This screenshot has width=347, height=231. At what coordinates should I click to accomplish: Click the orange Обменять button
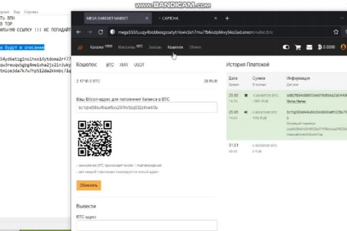88,185
